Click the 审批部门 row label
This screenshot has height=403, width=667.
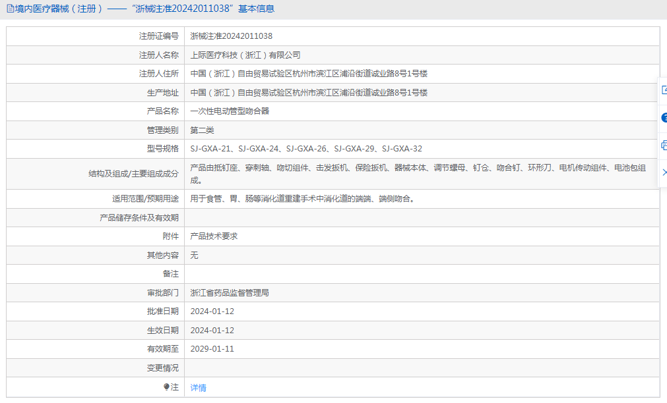[162, 293]
